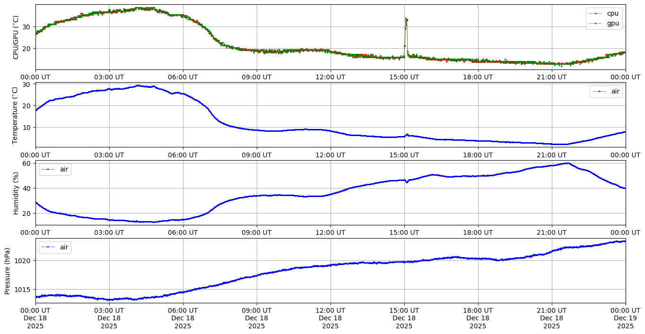Viewport: 645px width, 334px height.
Task: Click the red cpu legend line marker
Action: point(595,14)
